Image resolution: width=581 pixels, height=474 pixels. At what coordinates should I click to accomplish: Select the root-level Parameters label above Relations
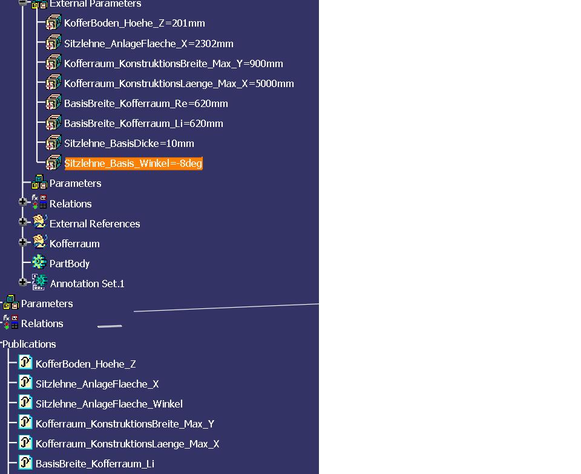[x=47, y=304]
